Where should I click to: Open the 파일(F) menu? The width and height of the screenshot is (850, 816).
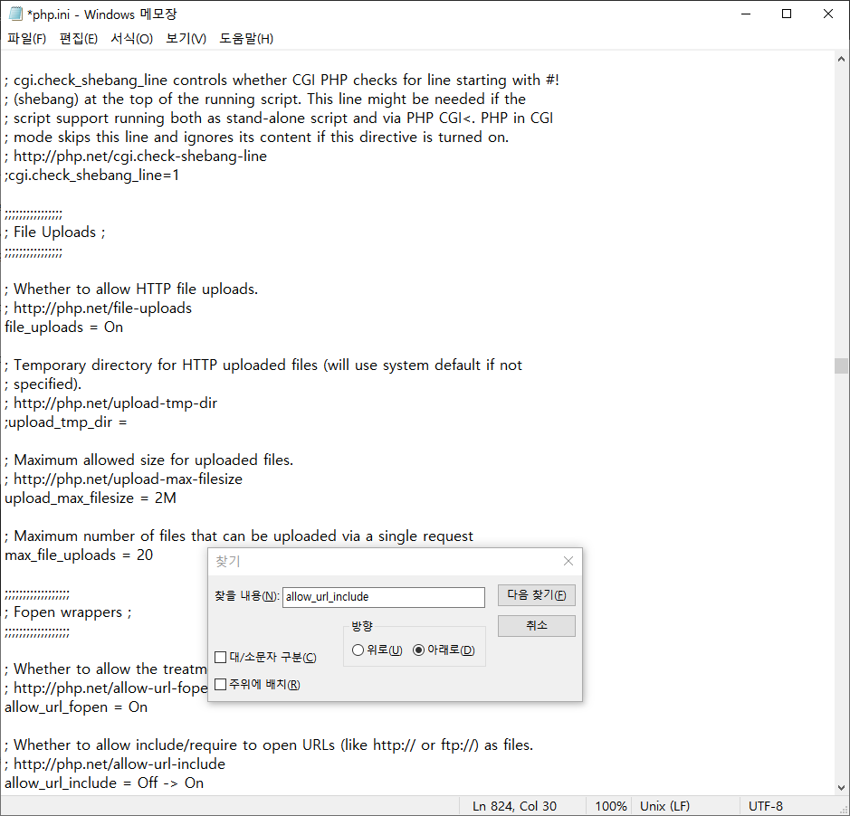click(26, 39)
